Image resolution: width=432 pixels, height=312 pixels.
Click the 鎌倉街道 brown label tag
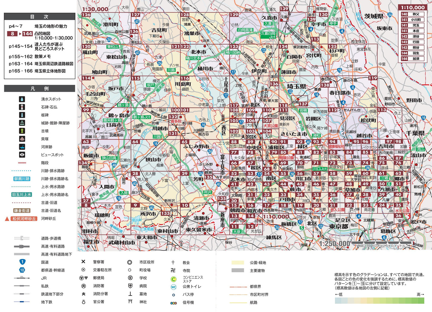22,211
